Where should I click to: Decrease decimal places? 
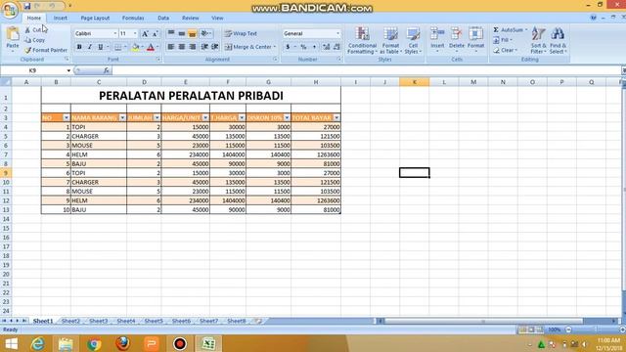tap(336, 47)
